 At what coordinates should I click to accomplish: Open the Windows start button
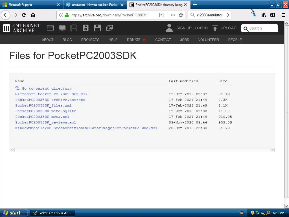[13, 213]
